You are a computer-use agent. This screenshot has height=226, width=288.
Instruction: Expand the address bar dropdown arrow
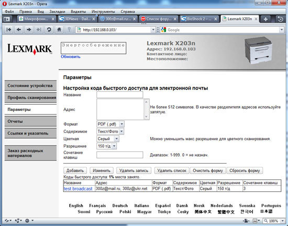click(153, 30)
